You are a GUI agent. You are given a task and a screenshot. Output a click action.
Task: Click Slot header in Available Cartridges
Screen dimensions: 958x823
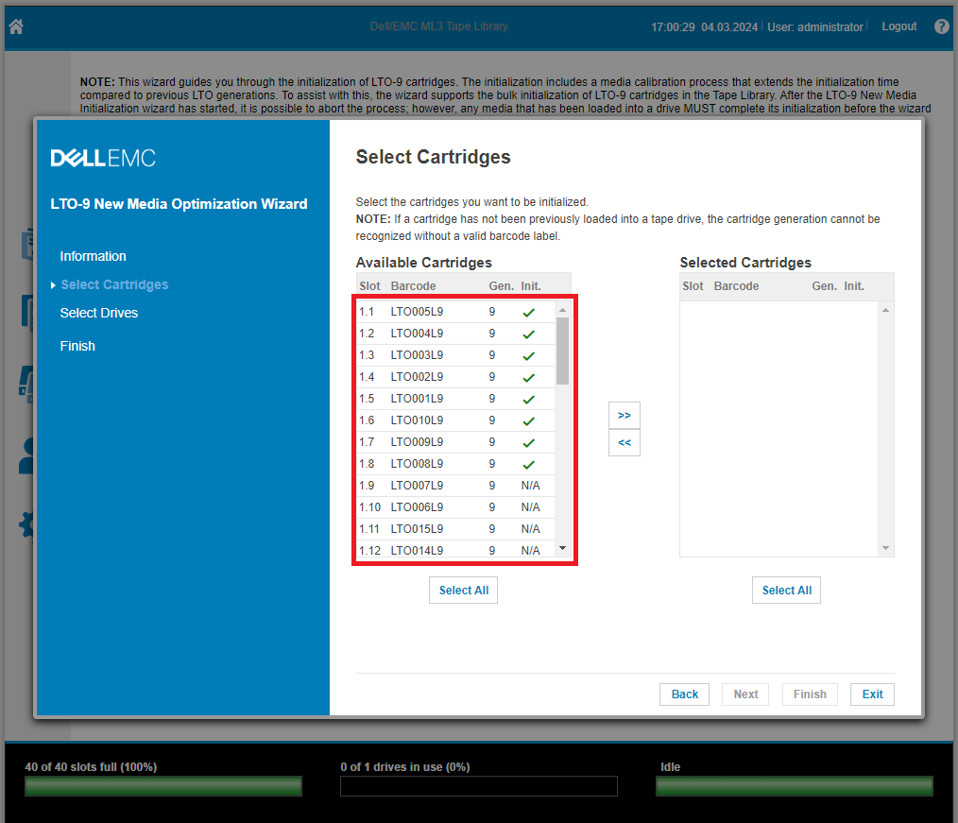tap(369, 286)
